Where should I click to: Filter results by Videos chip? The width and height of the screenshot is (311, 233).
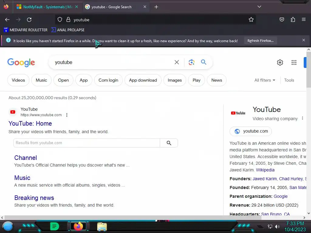(18, 80)
